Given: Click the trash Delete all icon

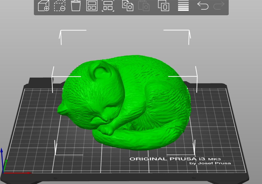Looking at the screenshot, I should point(76,6).
